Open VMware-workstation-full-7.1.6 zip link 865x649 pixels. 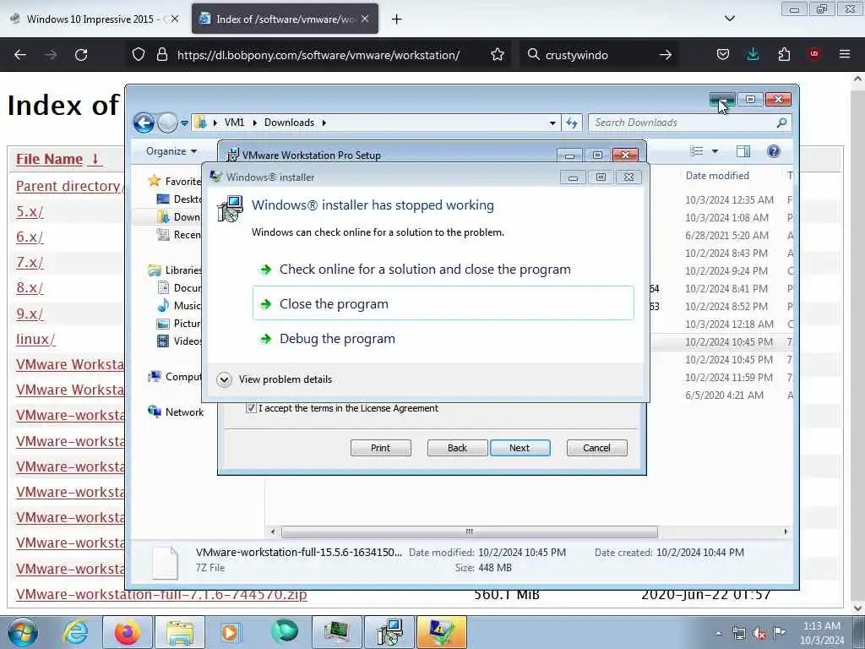161,594
